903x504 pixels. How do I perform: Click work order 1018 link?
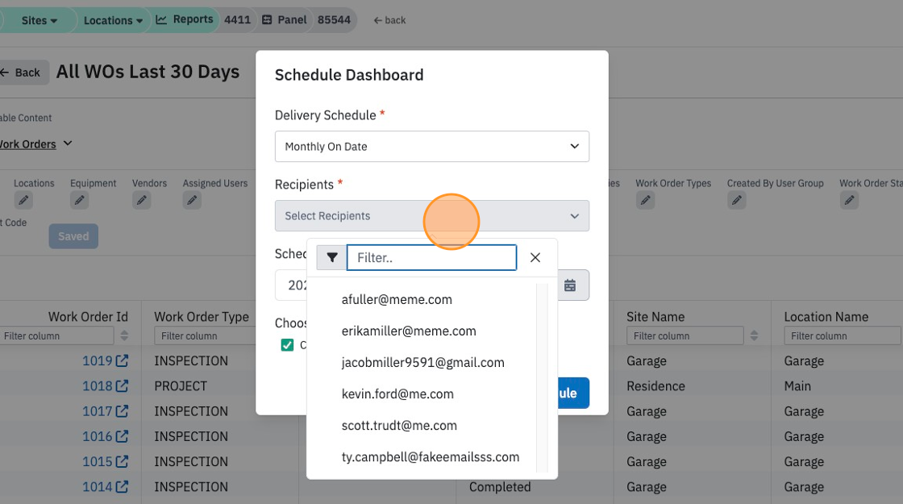point(98,386)
